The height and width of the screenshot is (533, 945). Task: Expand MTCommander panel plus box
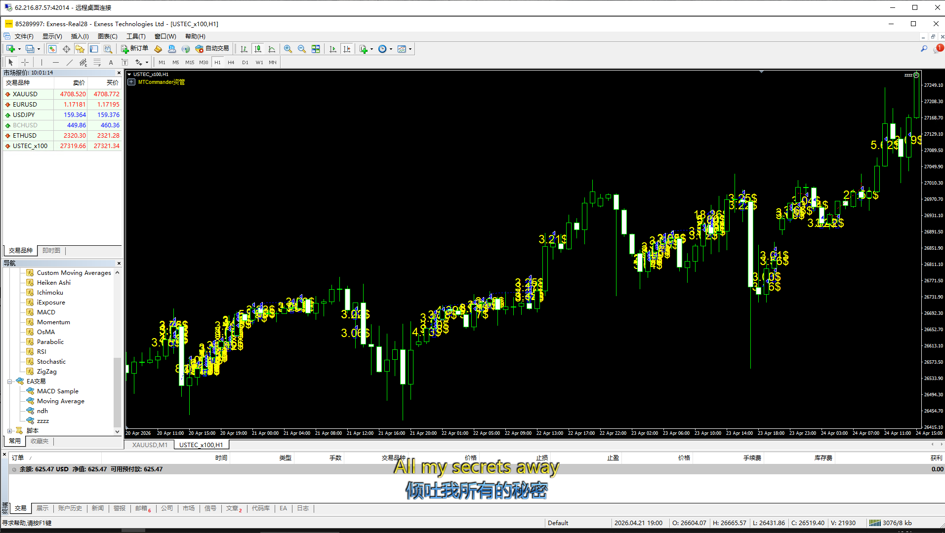click(131, 82)
